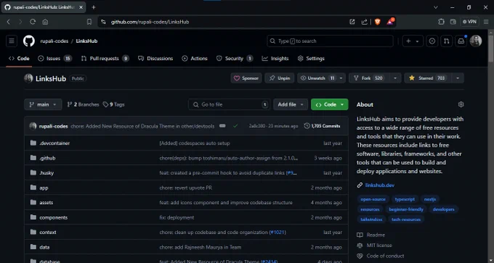
Task: View the 1,705 Commits history
Action: click(322, 126)
